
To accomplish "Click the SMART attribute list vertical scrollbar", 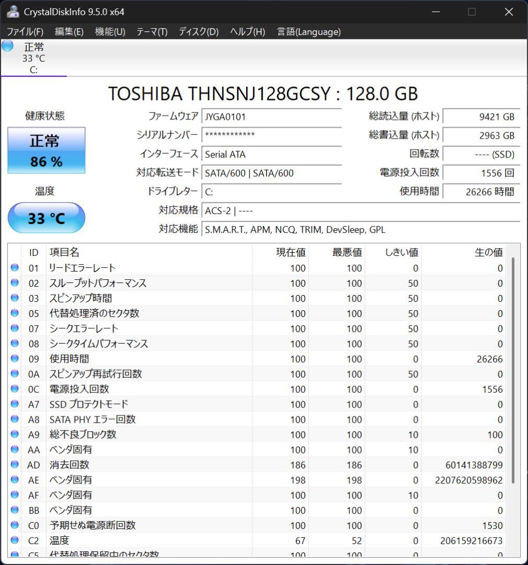I will (x=513, y=370).
